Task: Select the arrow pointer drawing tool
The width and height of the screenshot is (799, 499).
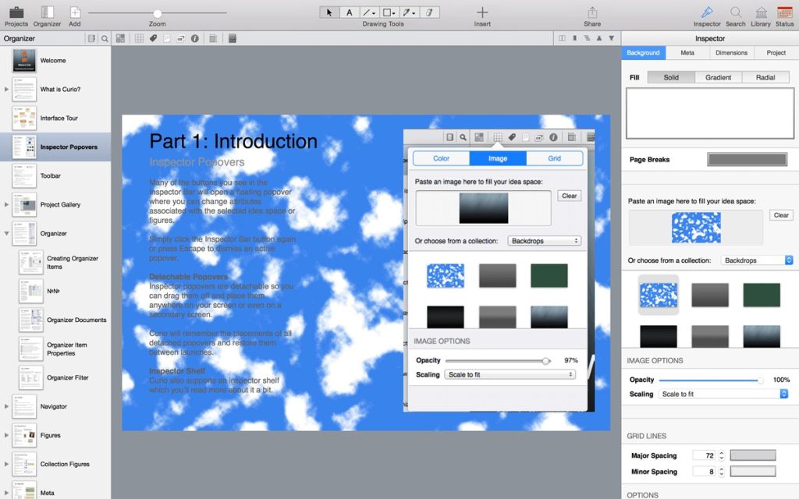Action: [329, 12]
